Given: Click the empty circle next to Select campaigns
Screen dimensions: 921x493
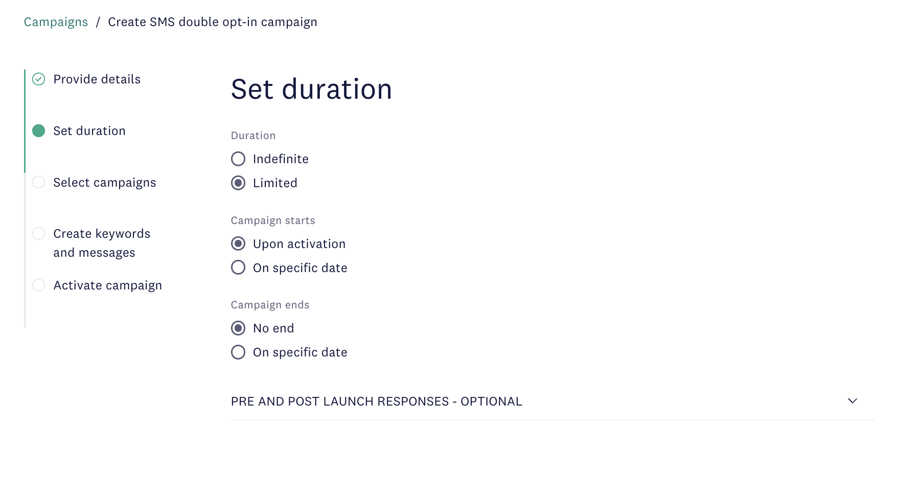Looking at the screenshot, I should click(x=38, y=182).
